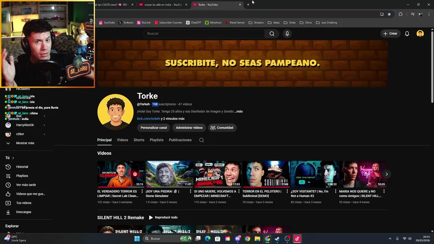Open the SoyTorke Instagram bookmark
The width and height of the screenshot is (434, 244).
tap(107, 23)
